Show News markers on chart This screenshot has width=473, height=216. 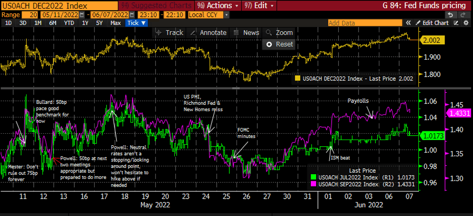[x=246, y=32]
